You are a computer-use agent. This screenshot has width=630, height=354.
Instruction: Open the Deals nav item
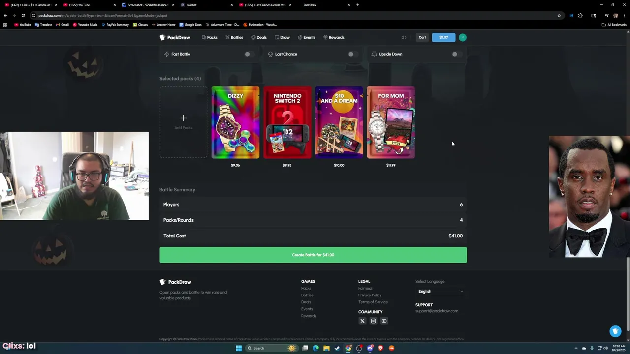(x=259, y=37)
